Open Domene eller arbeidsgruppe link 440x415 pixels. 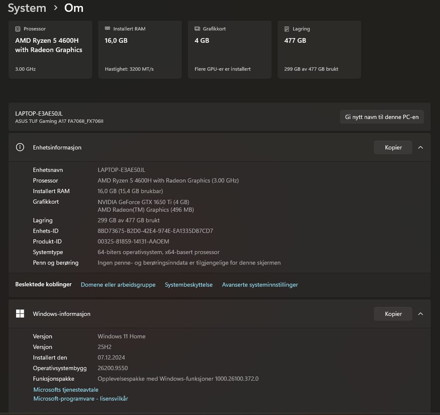(118, 285)
